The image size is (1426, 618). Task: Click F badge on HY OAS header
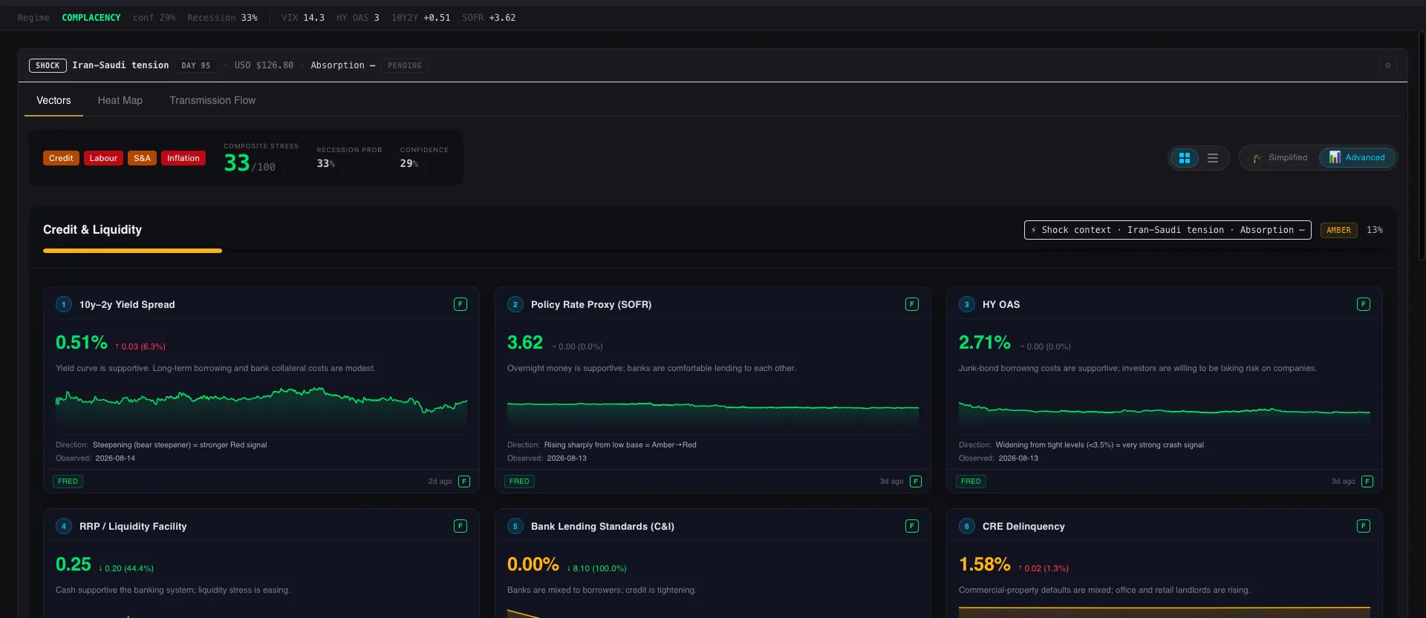pyautogui.click(x=1364, y=304)
